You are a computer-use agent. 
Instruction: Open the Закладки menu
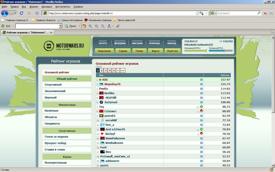47,7
